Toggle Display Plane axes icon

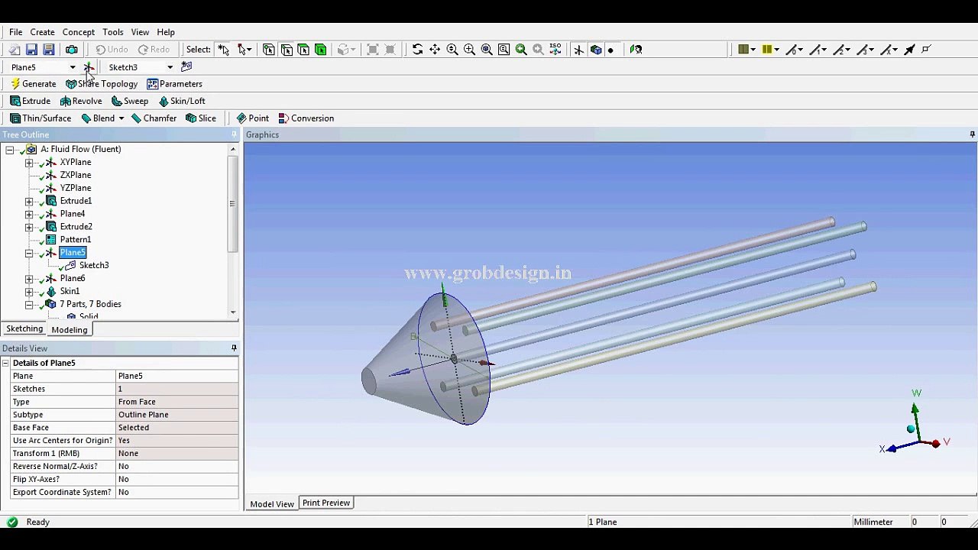579,50
